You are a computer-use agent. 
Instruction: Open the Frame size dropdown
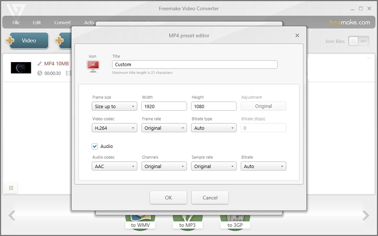(114, 106)
